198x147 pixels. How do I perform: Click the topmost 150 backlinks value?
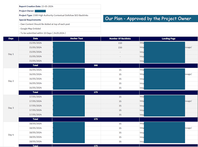tap(120, 43)
